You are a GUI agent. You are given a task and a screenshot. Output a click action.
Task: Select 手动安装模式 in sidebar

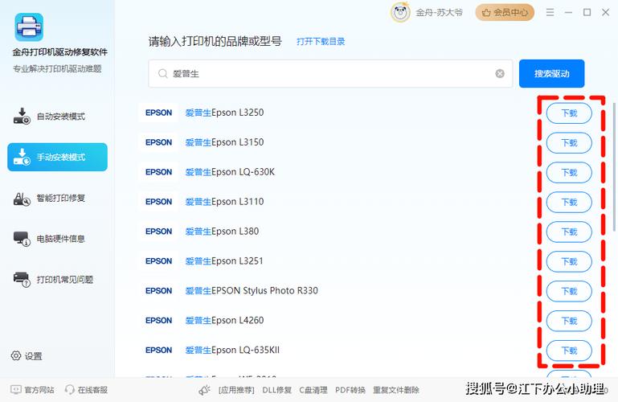click(57, 157)
